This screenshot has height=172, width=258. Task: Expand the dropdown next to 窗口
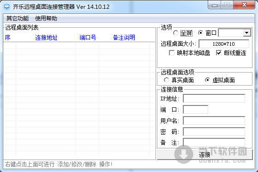click(246, 33)
